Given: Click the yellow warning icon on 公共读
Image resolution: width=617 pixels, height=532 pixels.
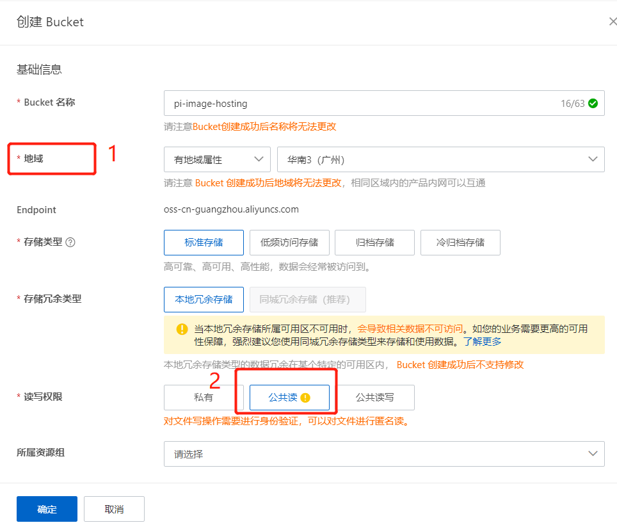Looking at the screenshot, I should coord(305,398).
